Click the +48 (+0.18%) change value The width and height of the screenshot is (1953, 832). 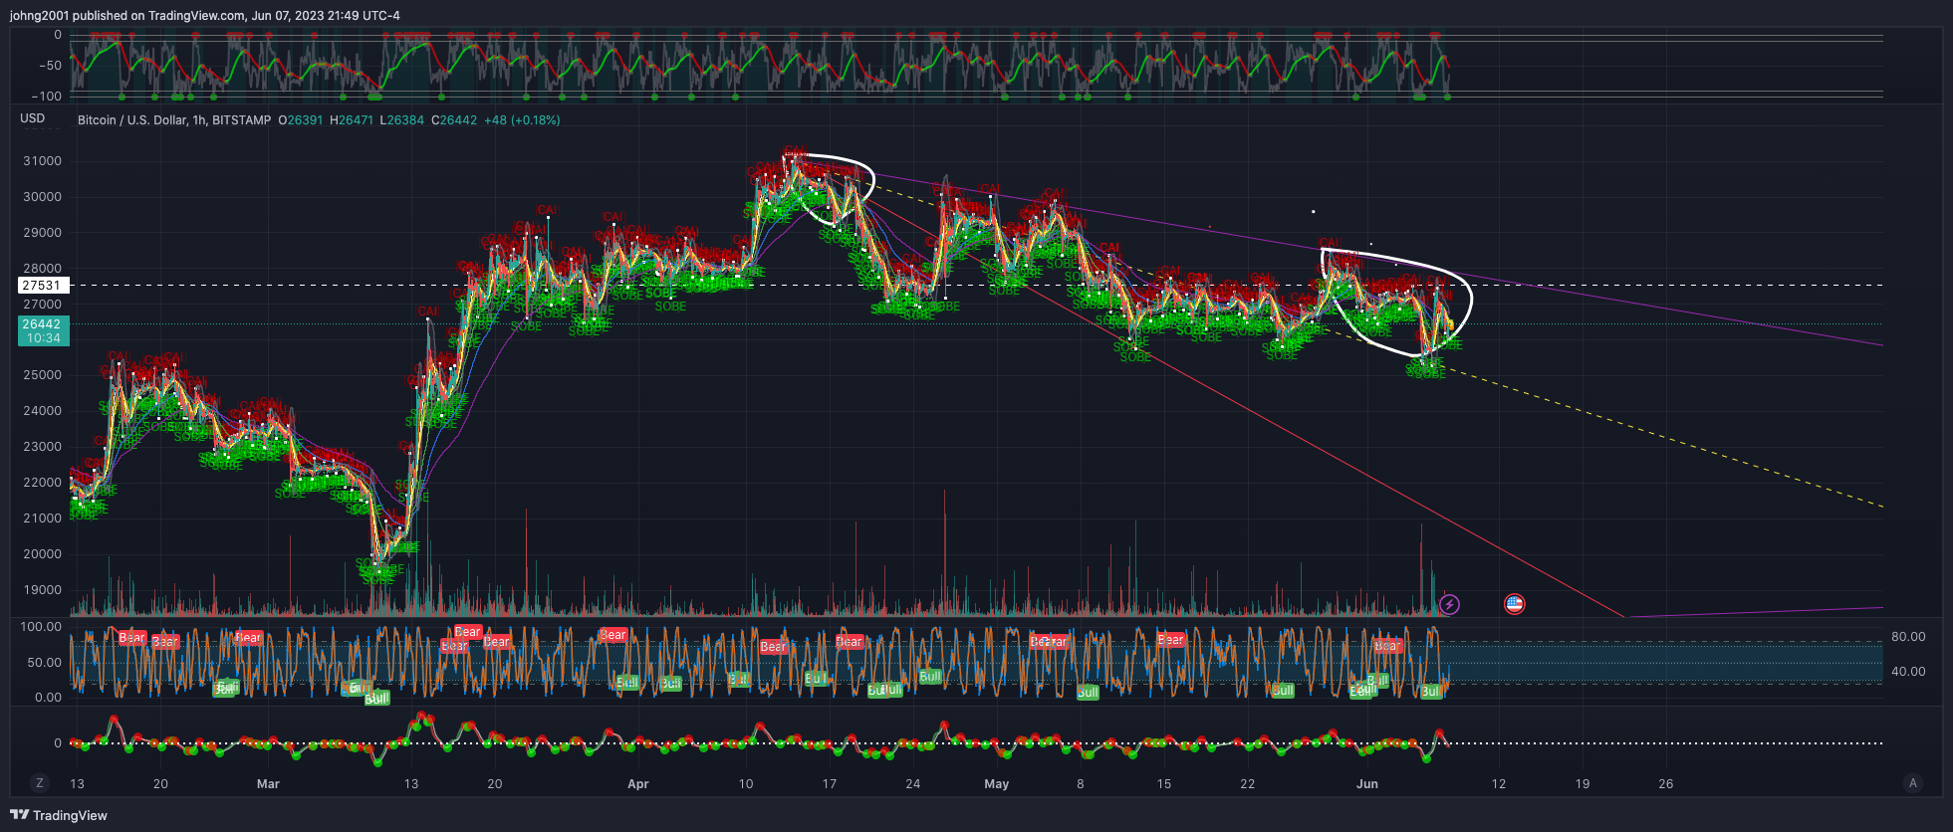[522, 120]
